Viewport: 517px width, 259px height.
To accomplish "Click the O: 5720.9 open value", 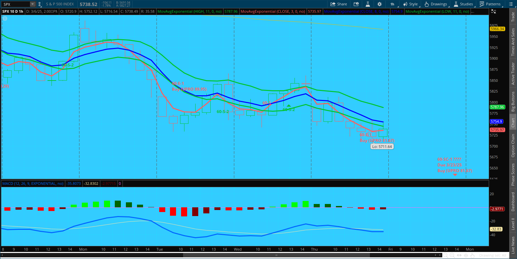I will tap(68, 11).
